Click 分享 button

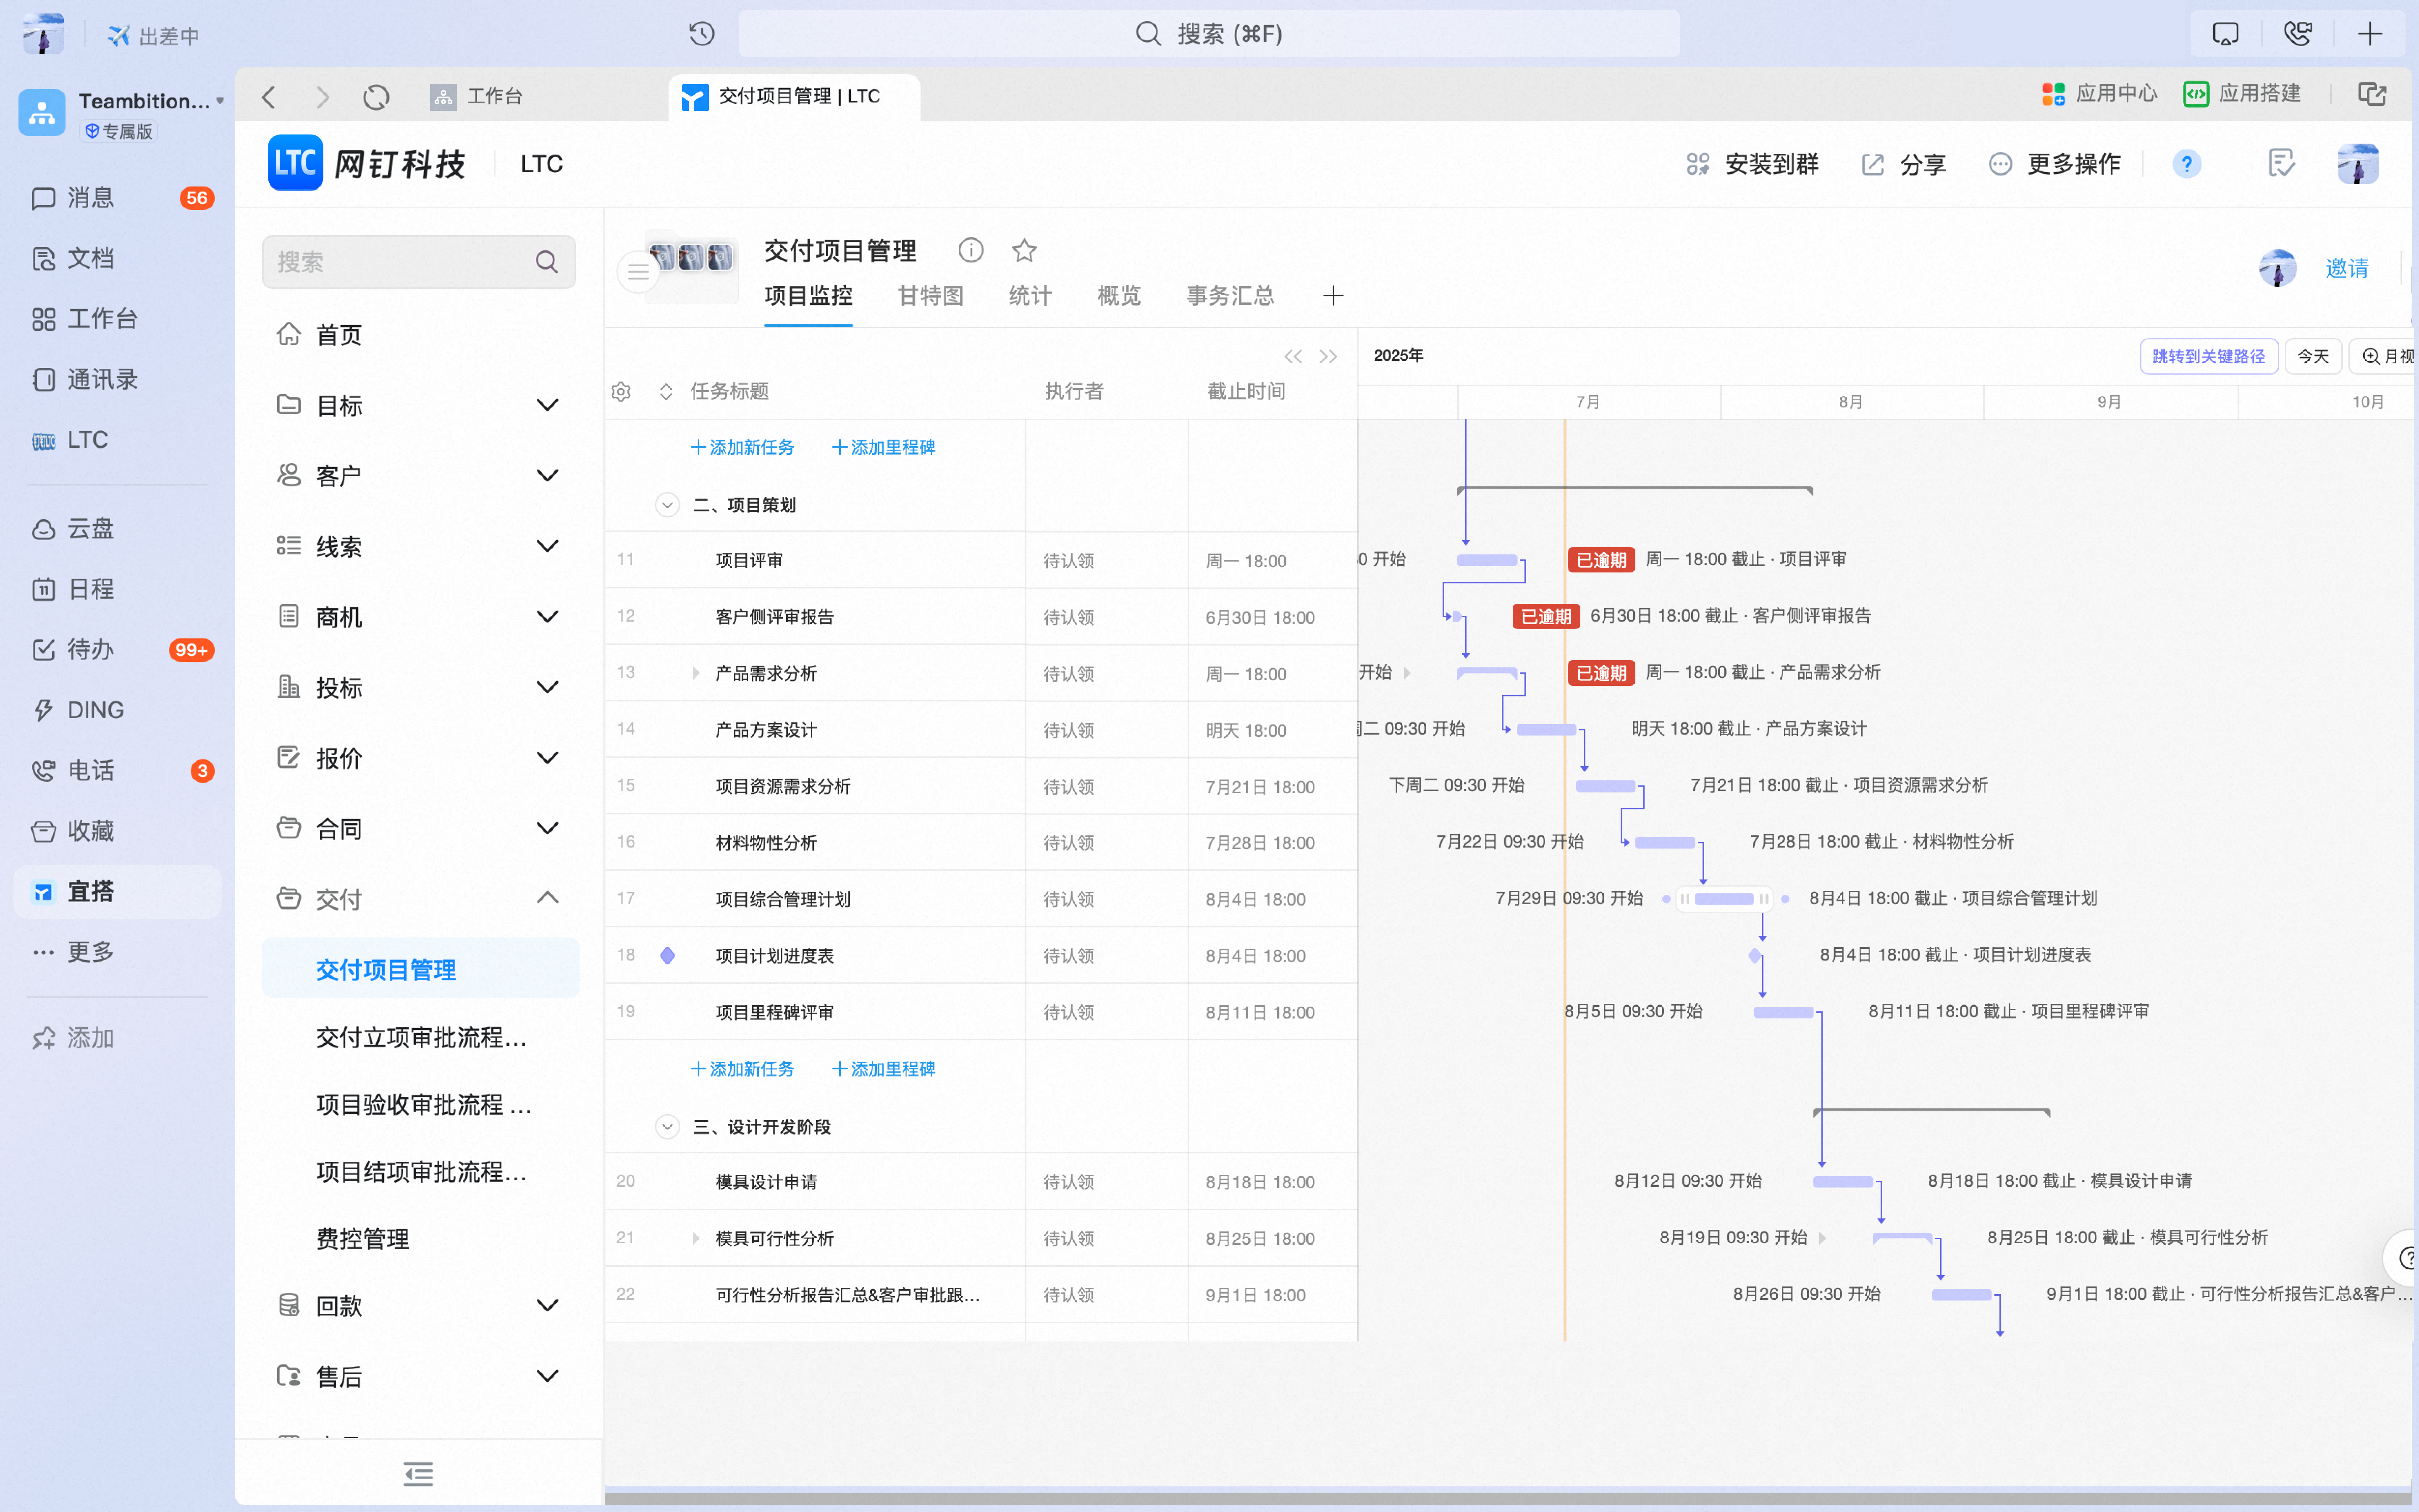tap(1903, 164)
